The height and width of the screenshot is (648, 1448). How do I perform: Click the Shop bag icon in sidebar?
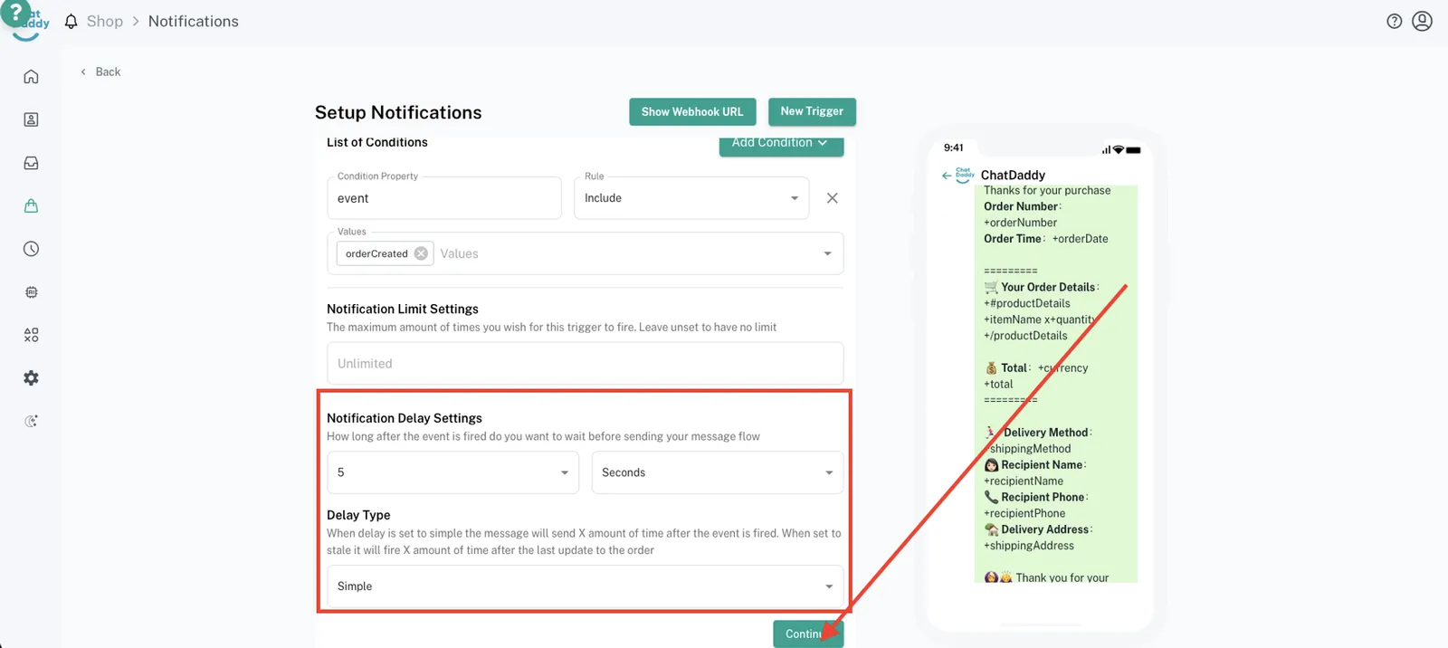tap(31, 206)
